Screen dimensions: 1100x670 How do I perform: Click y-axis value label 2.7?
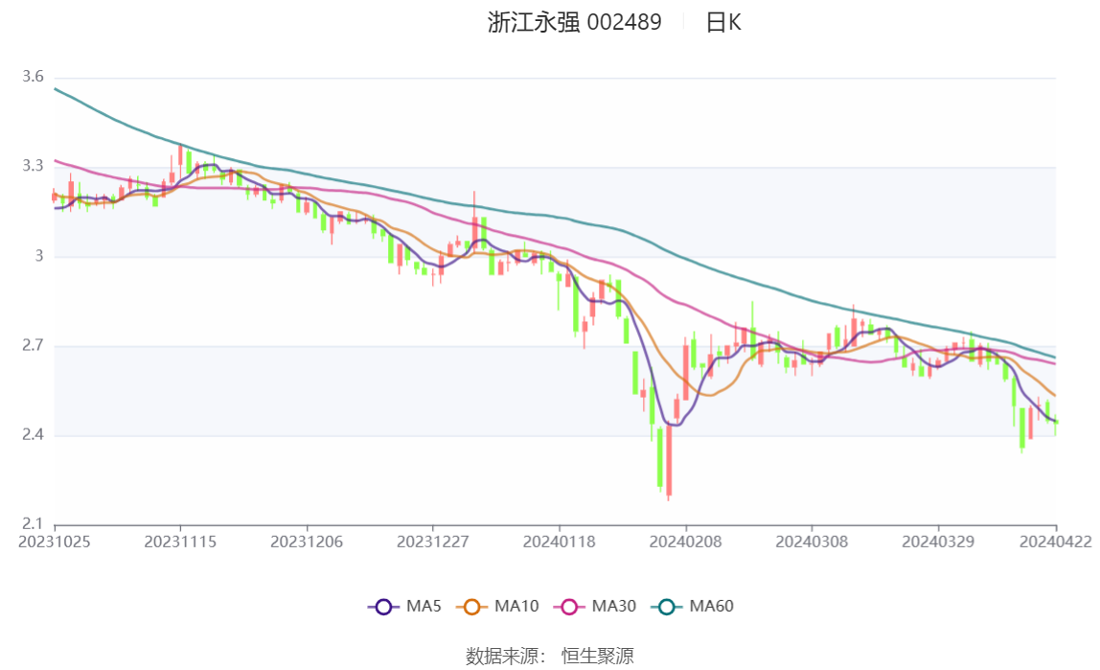point(33,345)
